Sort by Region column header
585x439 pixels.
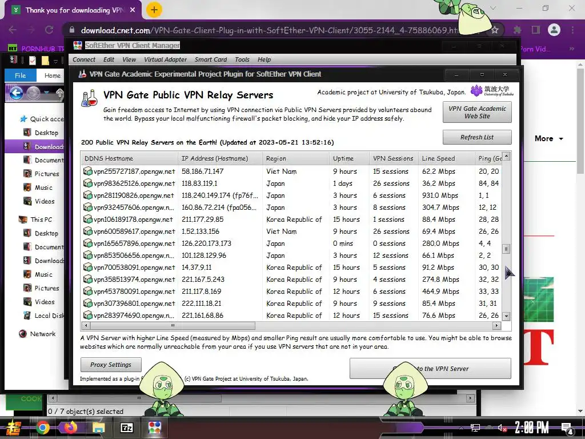[x=296, y=158]
